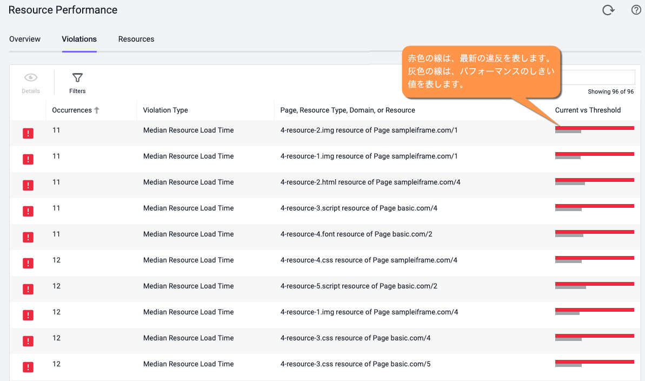Select '4-resource-3.script resource of Page basic.com/4'
The image size is (645, 381).
[358, 208]
